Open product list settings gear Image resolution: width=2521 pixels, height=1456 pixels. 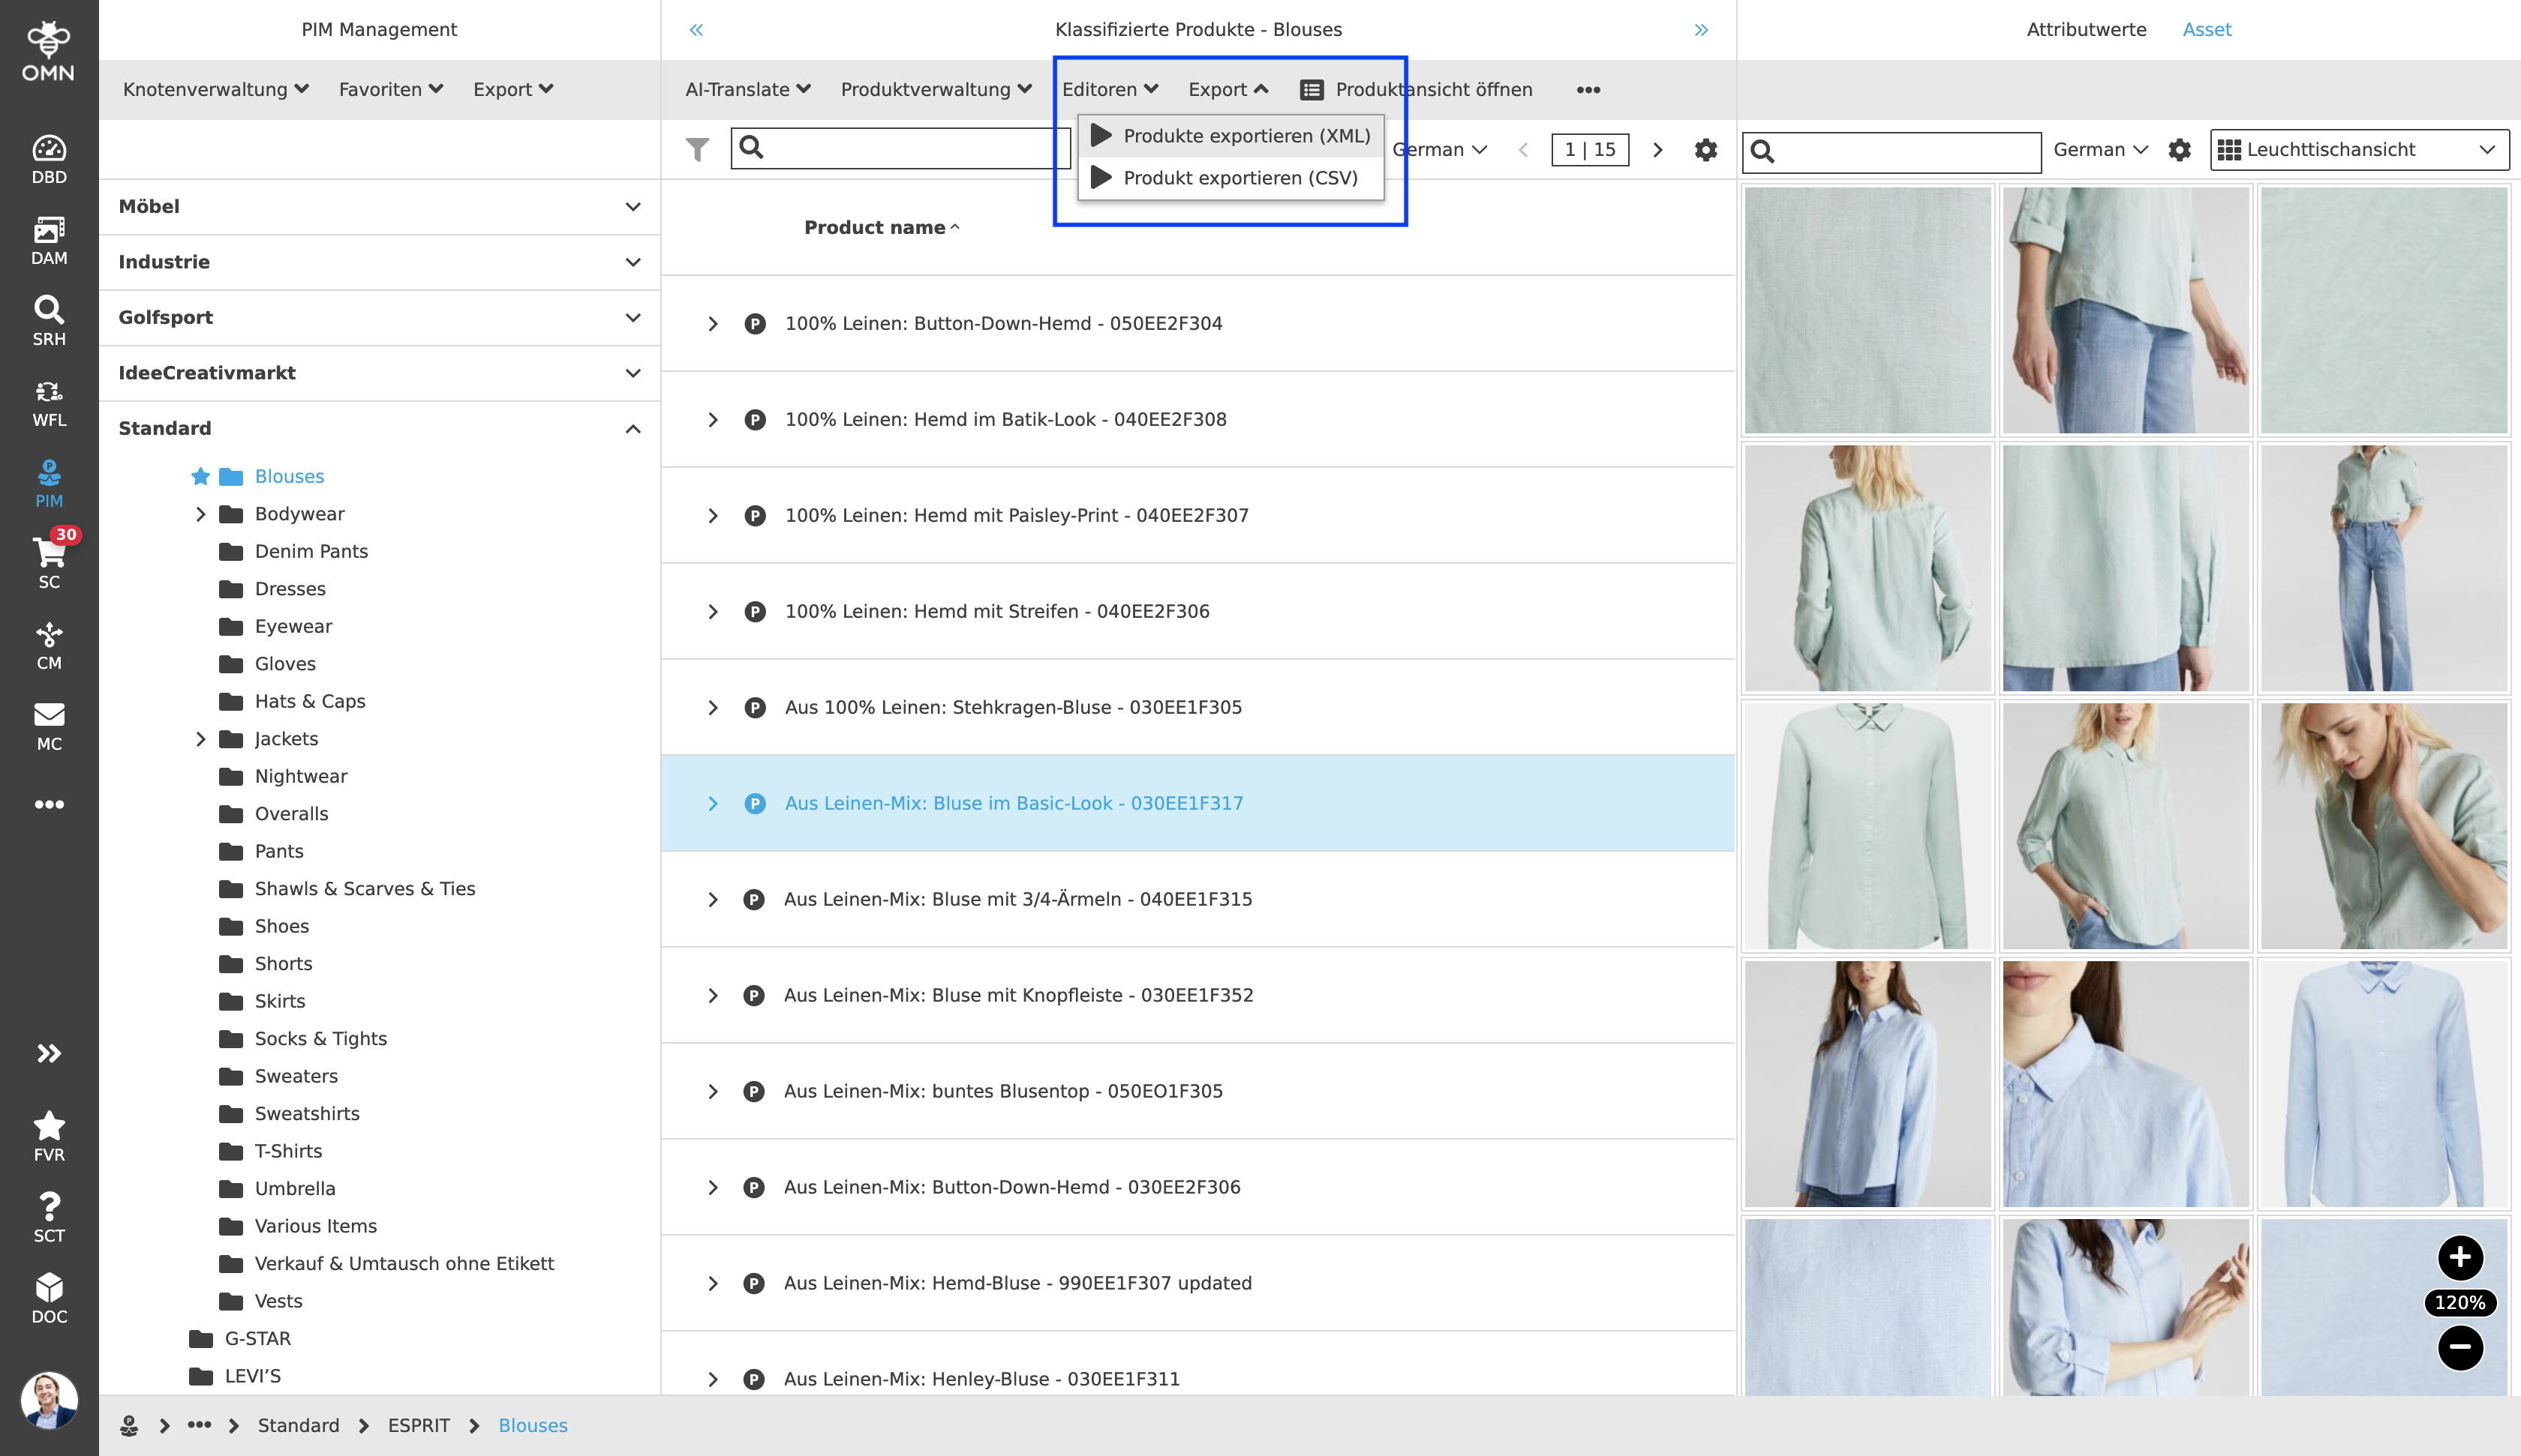[1705, 150]
